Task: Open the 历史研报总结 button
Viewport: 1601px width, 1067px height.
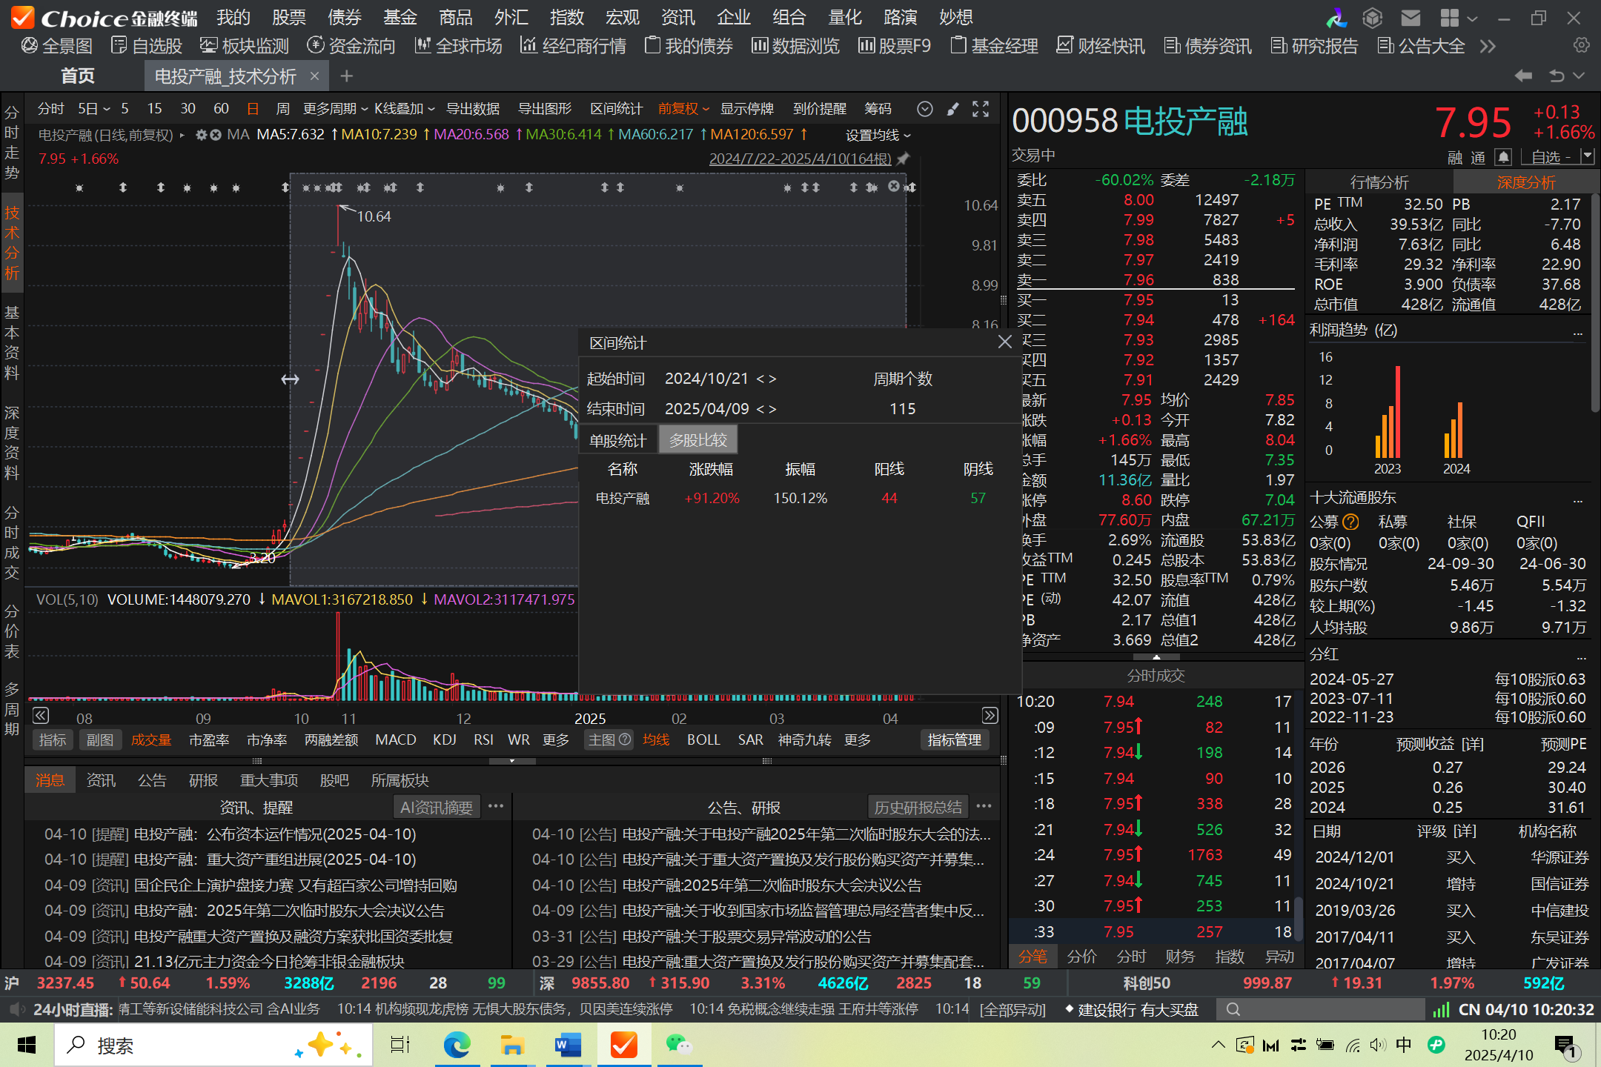Action: (x=918, y=807)
